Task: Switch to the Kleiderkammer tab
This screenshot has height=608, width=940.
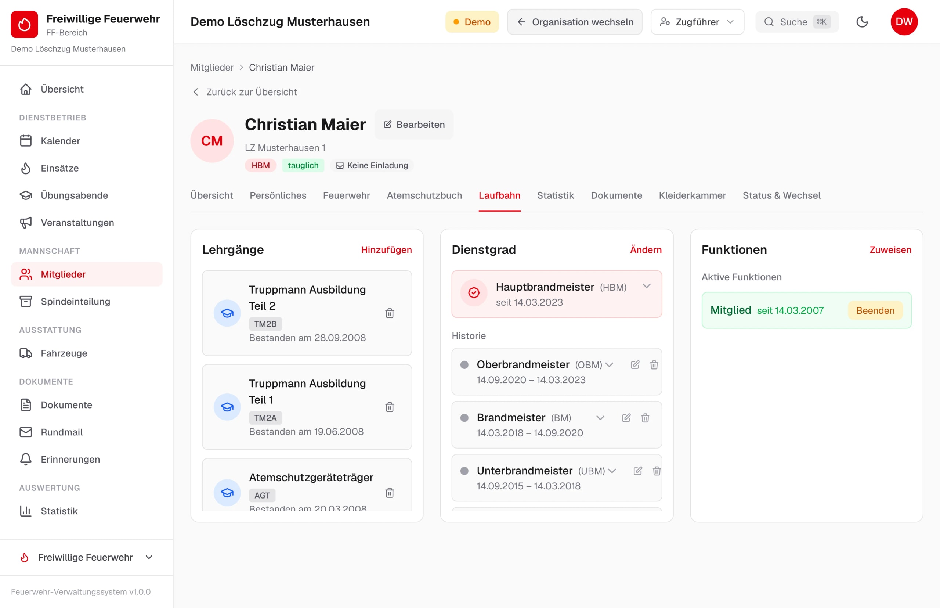Action: tap(692, 195)
